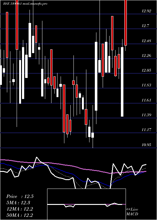Click the 12.7 price axis label

pos(145,26)
